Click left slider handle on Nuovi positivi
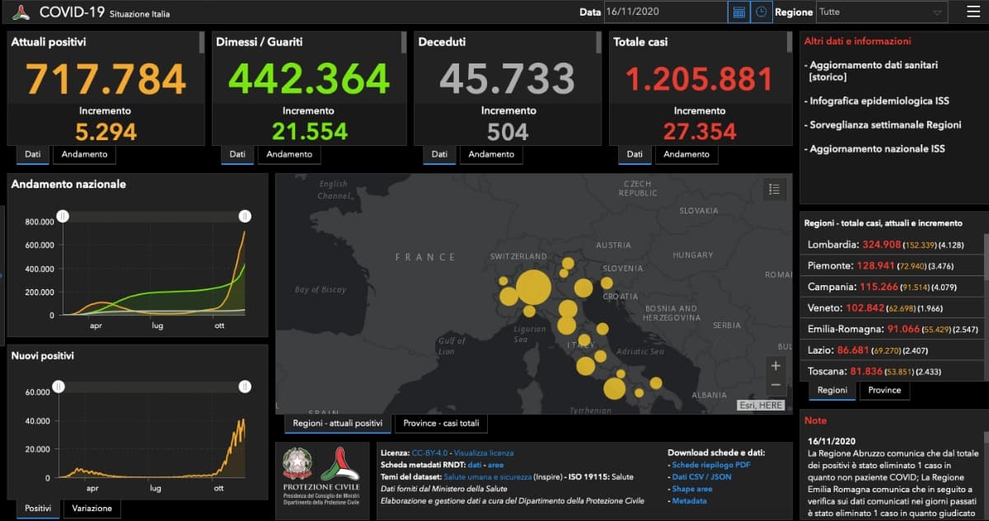The height and width of the screenshot is (521, 989). [59, 387]
